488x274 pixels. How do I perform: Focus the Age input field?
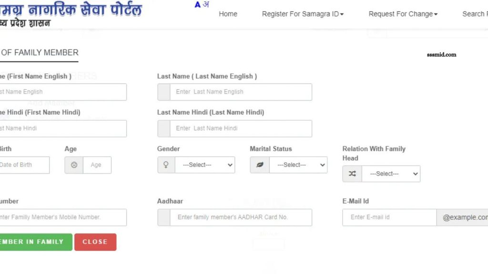point(97,165)
